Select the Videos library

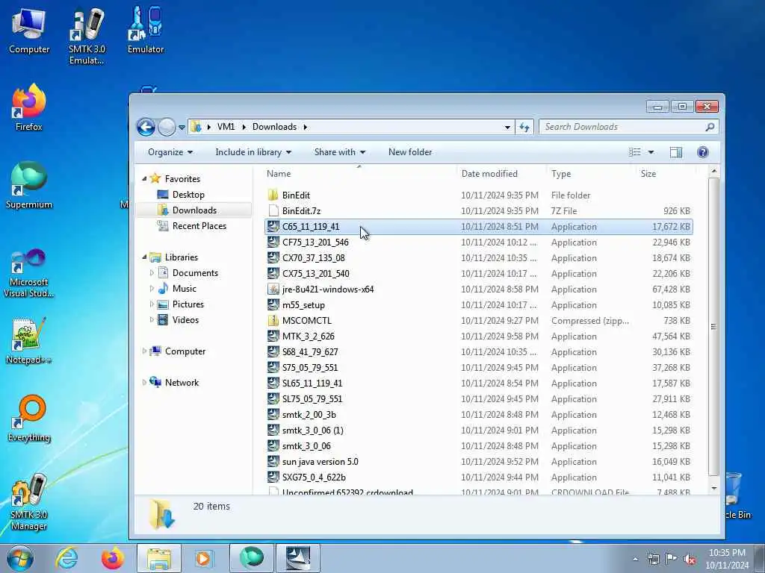pyautogui.click(x=185, y=319)
